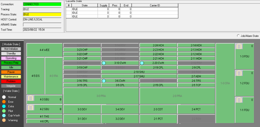Click the cassette icon in 1-2 FOU

pyautogui.click(x=239, y=73)
